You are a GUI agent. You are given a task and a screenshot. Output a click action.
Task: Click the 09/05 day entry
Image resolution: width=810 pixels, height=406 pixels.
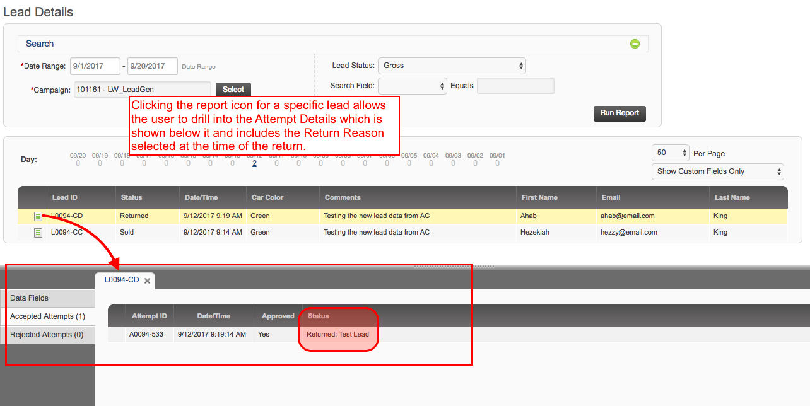(409, 159)
